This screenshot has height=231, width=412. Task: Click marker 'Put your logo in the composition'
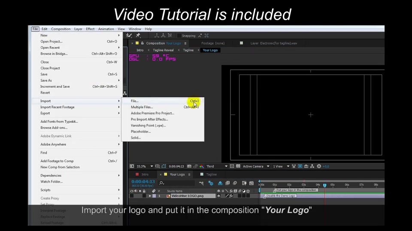click(296, 190)
